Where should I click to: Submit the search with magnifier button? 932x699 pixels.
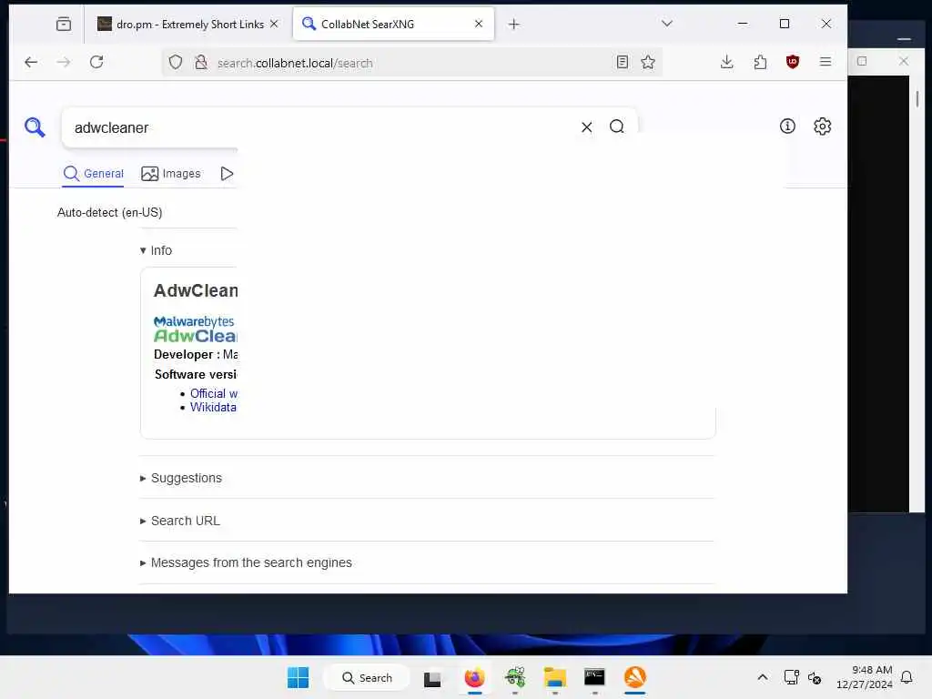pos(617,127)
